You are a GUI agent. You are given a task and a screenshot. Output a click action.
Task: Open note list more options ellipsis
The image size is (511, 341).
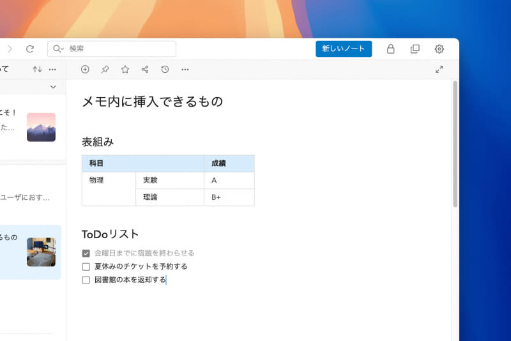(52, 70)
